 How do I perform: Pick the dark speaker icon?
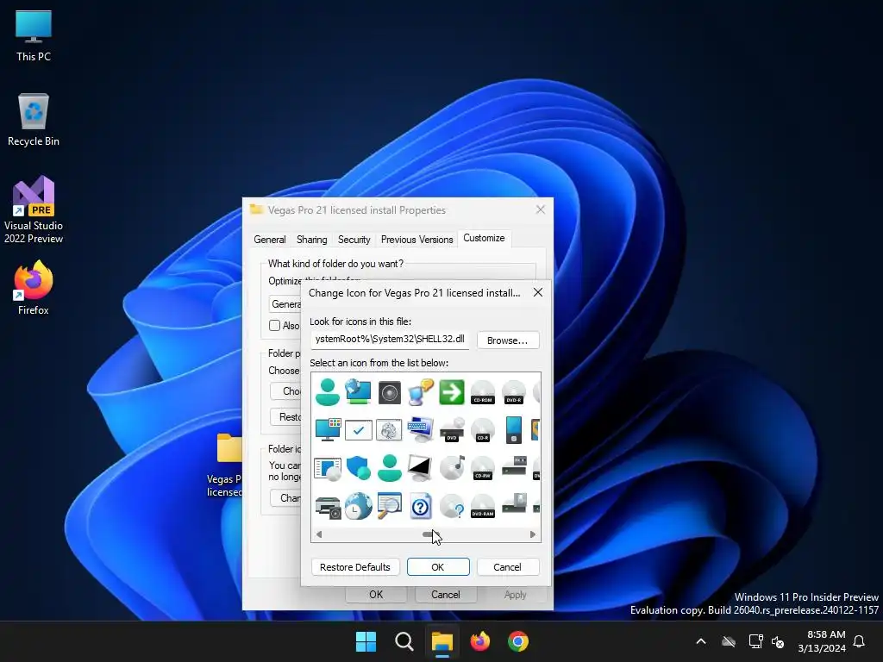click(x=389, y=392)
